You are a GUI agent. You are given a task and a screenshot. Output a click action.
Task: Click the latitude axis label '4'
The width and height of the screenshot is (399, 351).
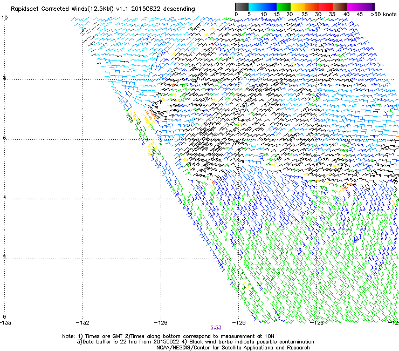(x=4, y=198)
